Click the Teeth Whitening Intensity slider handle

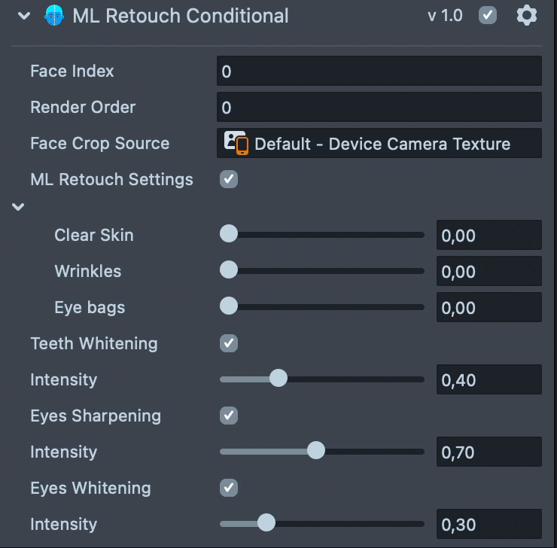278,379
